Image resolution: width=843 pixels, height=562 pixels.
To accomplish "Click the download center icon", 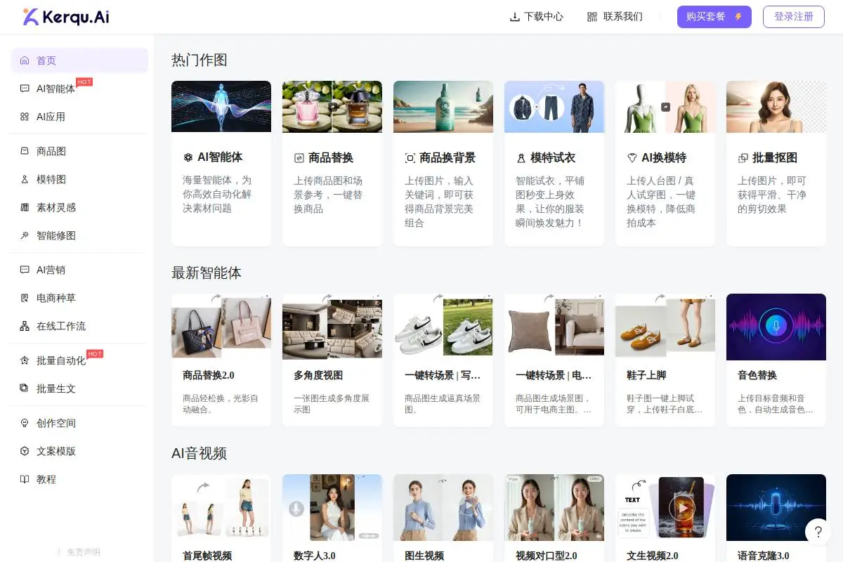I will pyautogui.click(x=514, y=17).
